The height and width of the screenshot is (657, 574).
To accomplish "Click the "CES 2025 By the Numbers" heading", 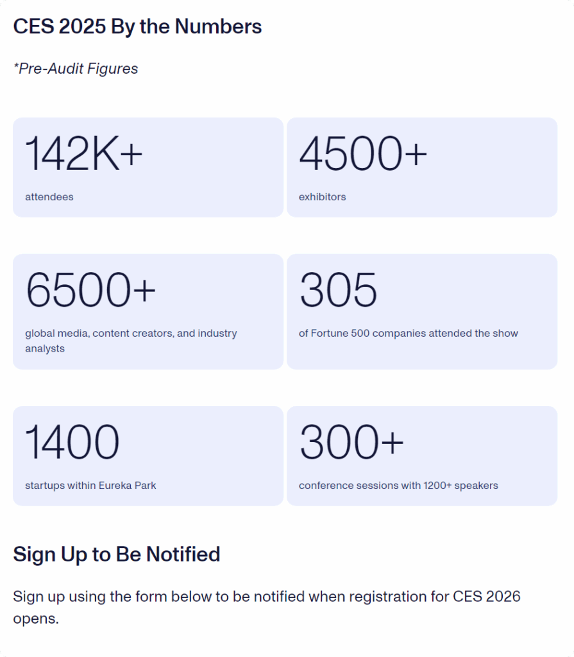I will 137,26.
